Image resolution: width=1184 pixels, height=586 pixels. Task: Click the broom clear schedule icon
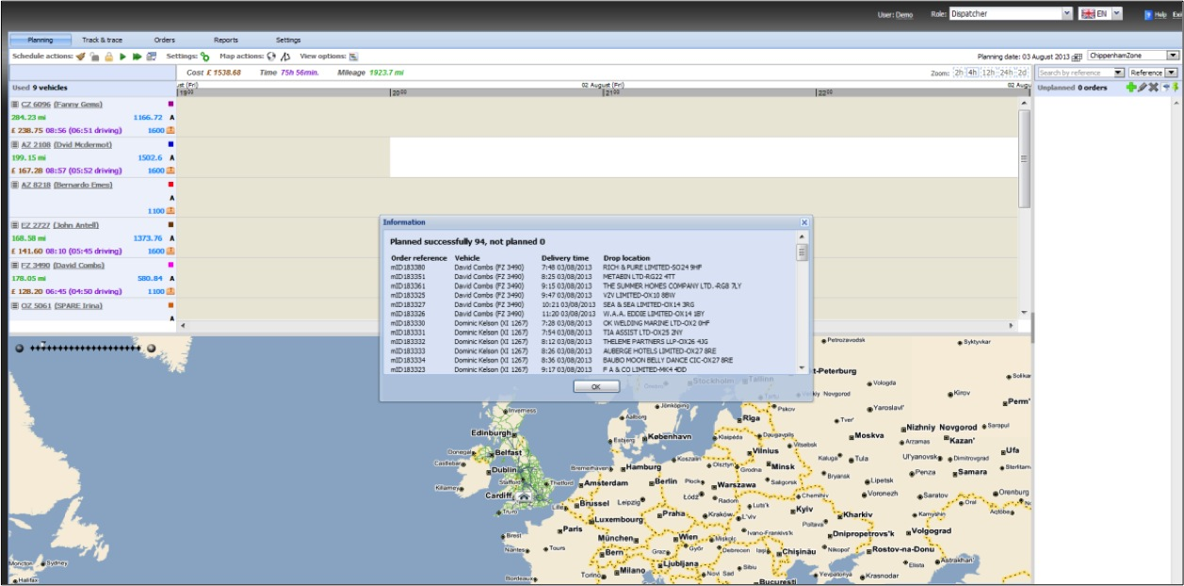tap(81, 57)
